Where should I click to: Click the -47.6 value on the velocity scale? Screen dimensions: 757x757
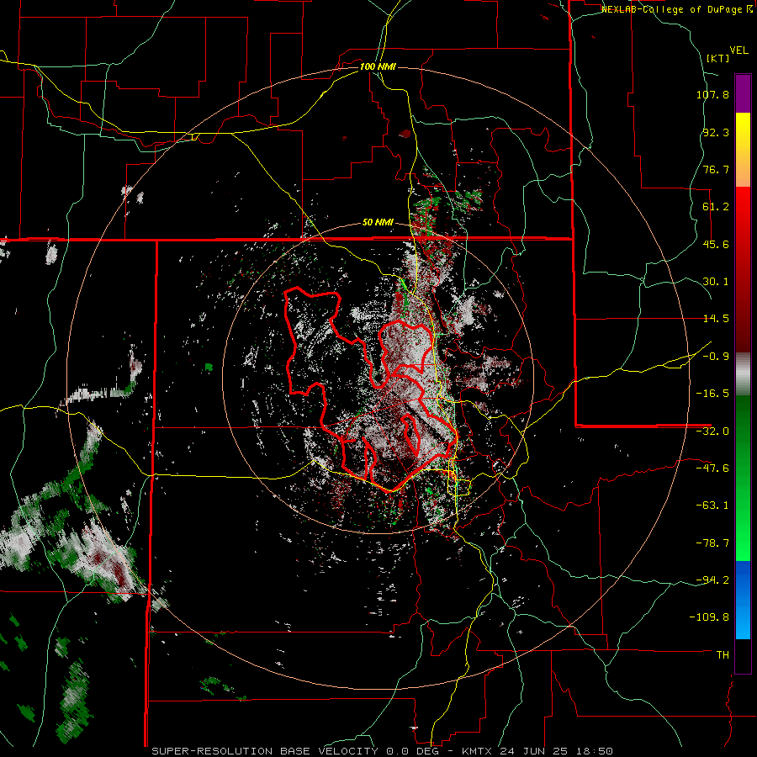click(712, 468)
